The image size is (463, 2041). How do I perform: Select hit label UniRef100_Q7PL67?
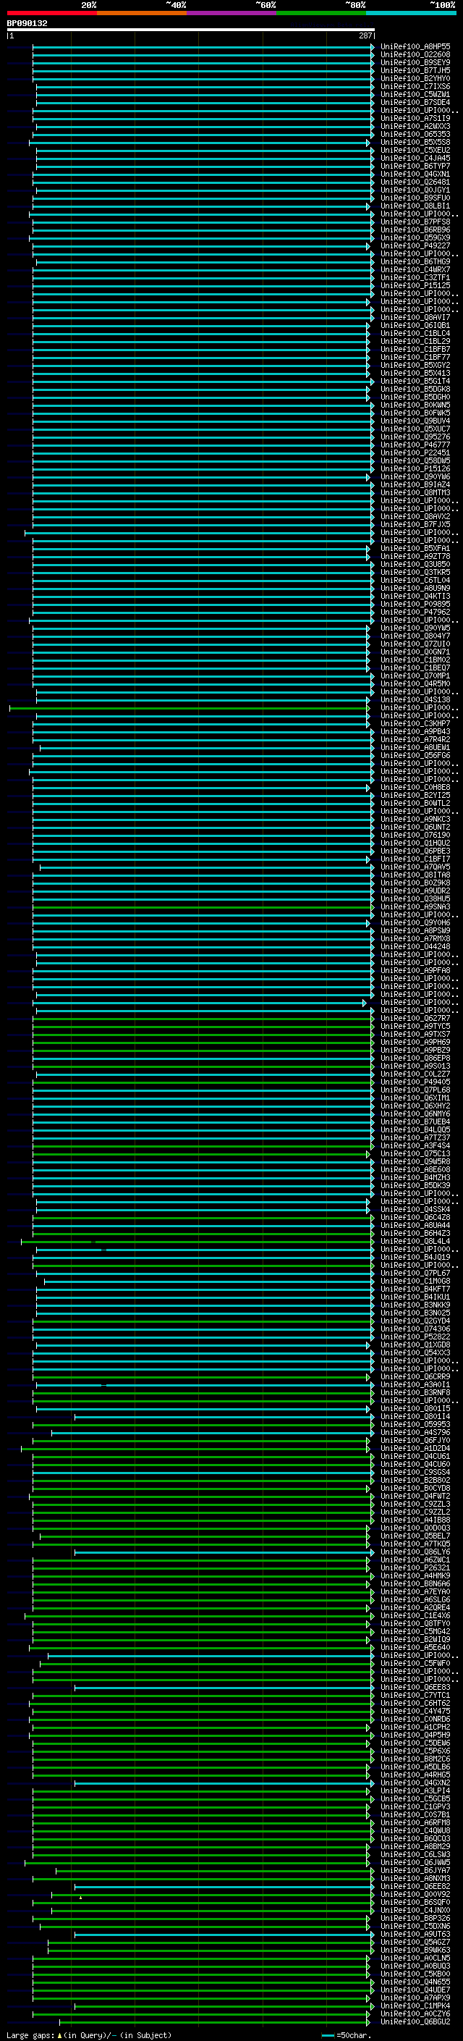point(415,1274)
